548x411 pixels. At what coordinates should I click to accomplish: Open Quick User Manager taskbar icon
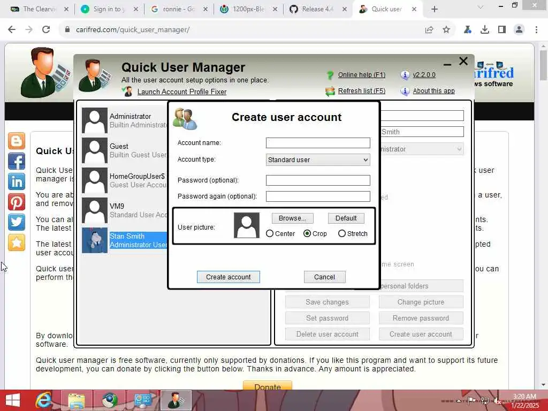click(176, 400)
